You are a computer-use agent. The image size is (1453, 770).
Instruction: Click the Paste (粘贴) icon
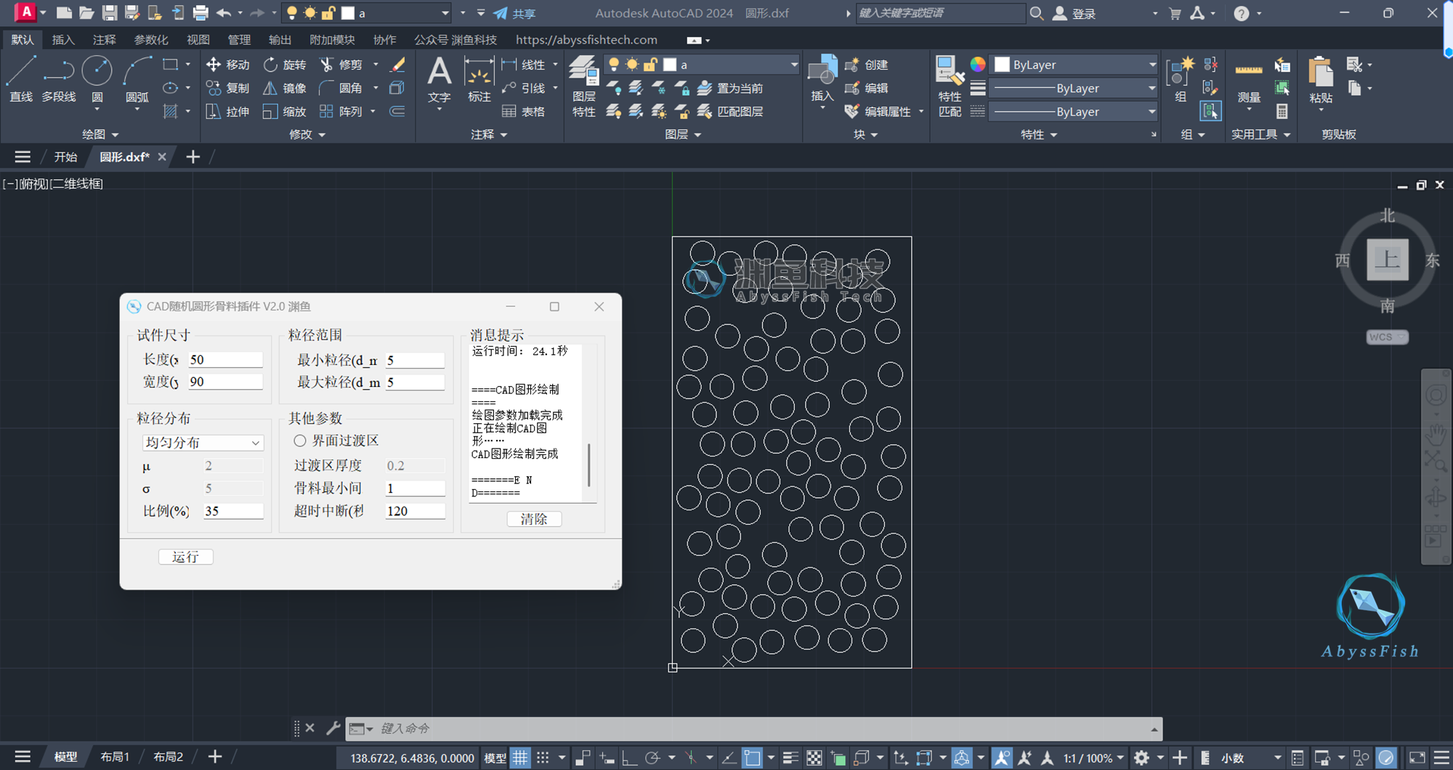pos(1320,79)
